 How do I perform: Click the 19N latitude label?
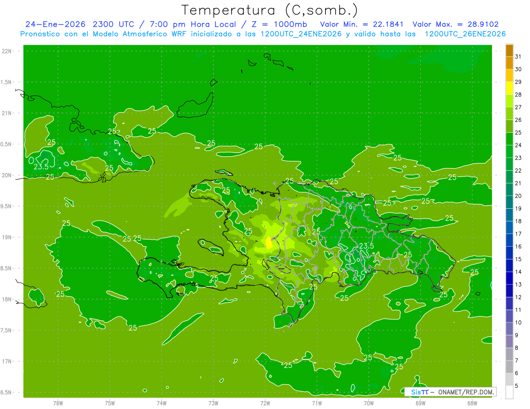[x=8, y=237]
